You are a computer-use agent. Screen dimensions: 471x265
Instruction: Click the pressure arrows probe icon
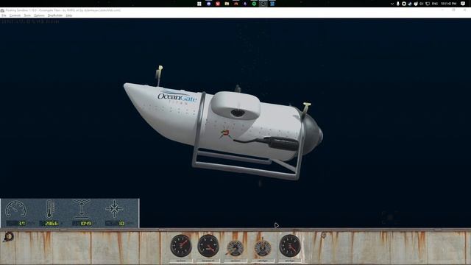pyautogui.click(x=114, y=208)
